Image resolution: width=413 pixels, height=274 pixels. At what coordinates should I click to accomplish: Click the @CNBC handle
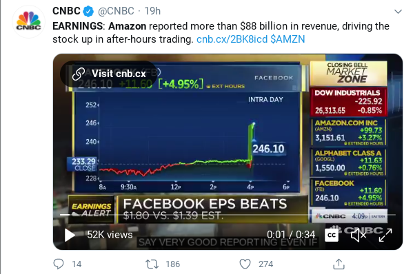(x=116, y=11)
